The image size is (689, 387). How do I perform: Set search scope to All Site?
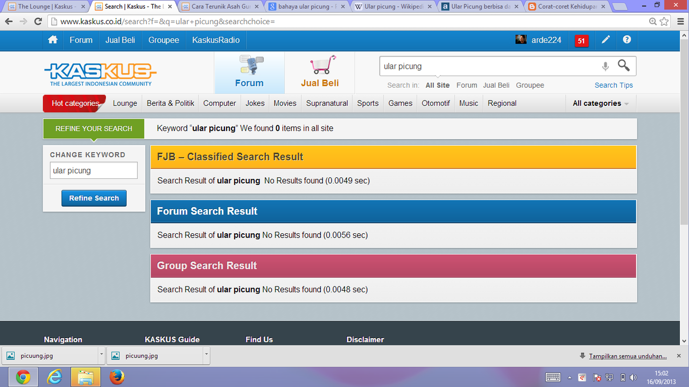click(438, 85)
